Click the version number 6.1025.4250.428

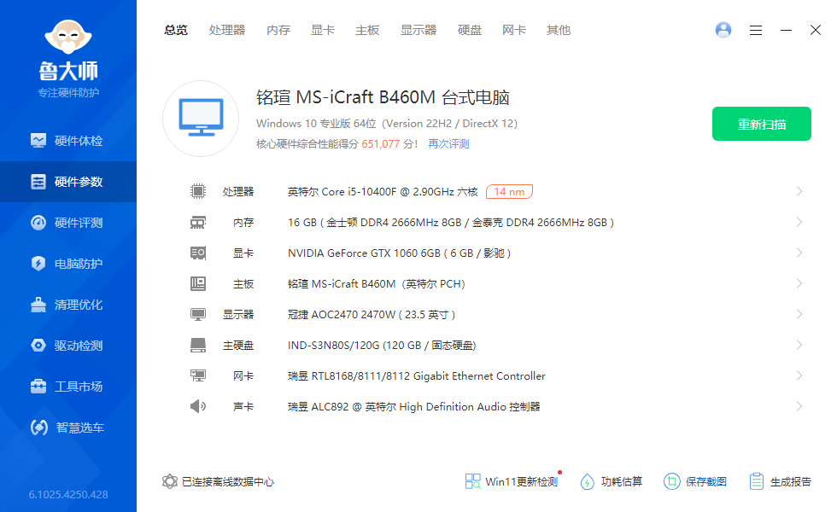tap(68, 494)
